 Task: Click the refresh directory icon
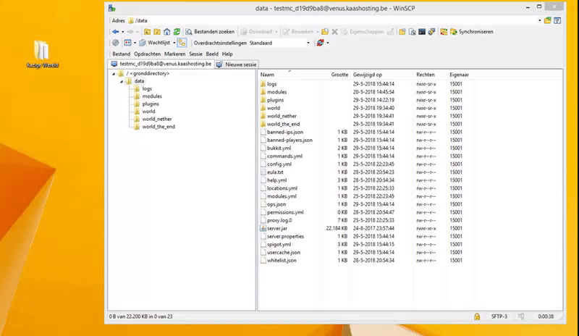(177, 32)
